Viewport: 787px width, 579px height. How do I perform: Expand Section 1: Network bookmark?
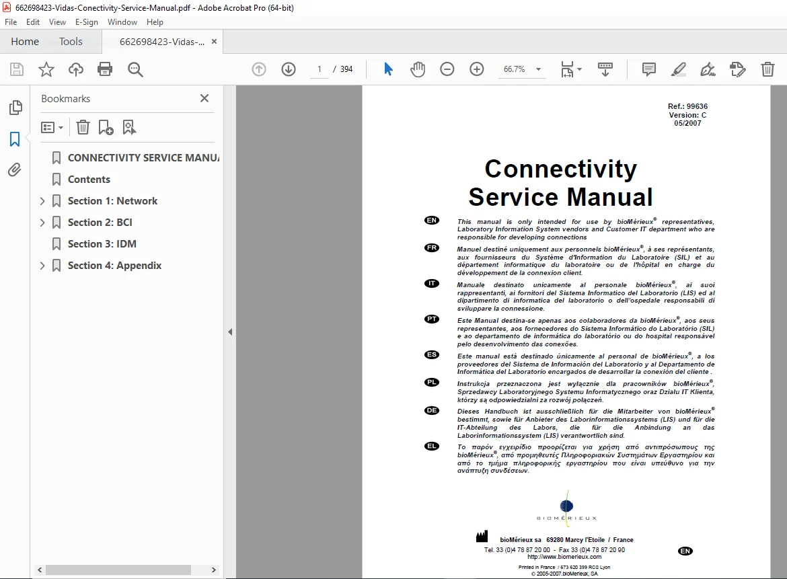pyautogui.click(x=42, y=201)
